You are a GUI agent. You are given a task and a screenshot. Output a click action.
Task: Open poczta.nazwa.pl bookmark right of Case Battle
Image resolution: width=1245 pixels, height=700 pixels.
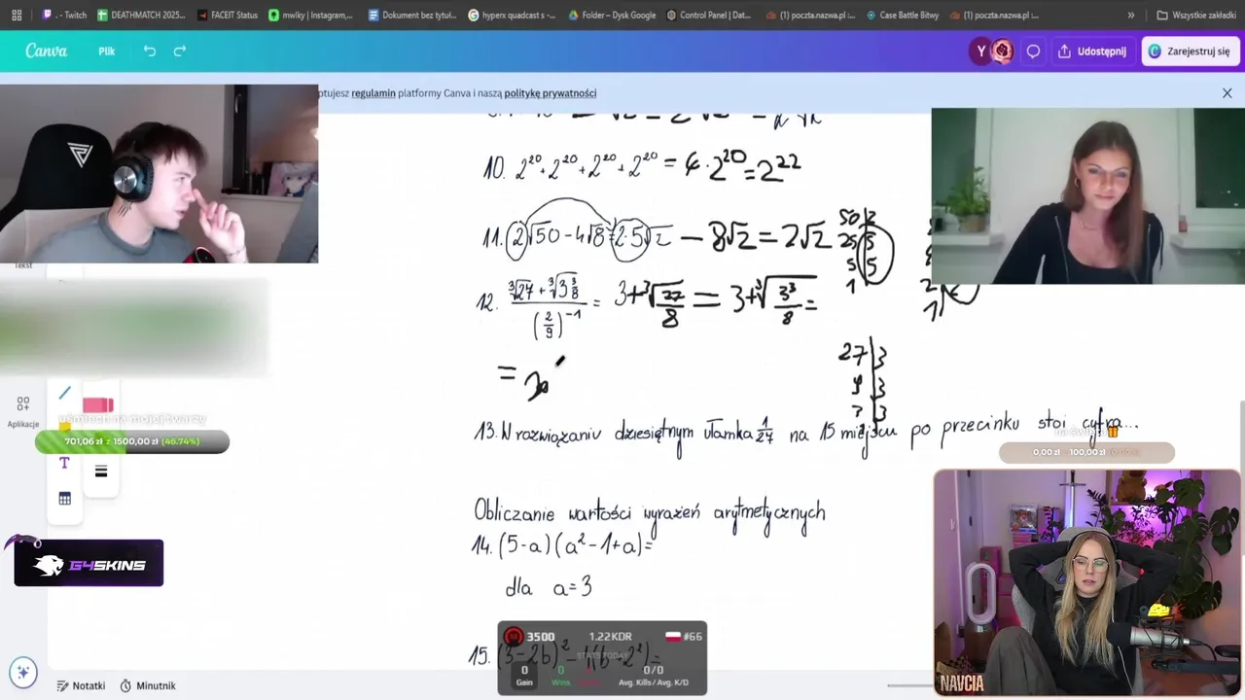click(x=994, y=16)
